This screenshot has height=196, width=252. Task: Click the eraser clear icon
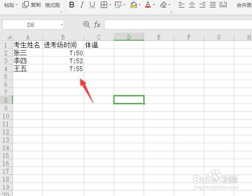coord(163,5)
